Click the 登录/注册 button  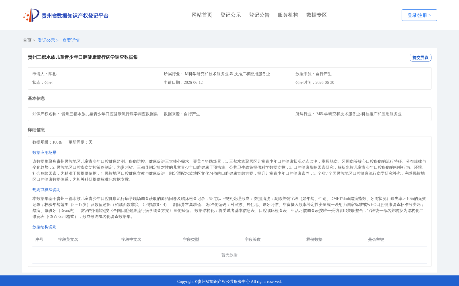419,15
